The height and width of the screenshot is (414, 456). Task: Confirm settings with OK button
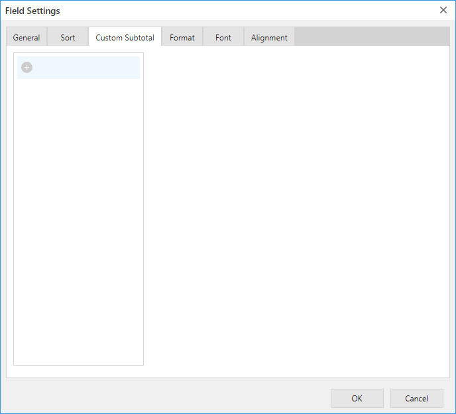(x=357, y=398)
